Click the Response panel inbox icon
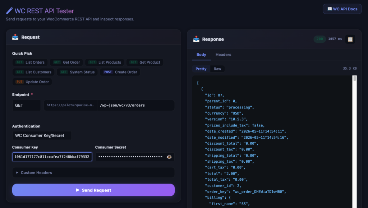The image size is (368, 208). click(196, 39)
